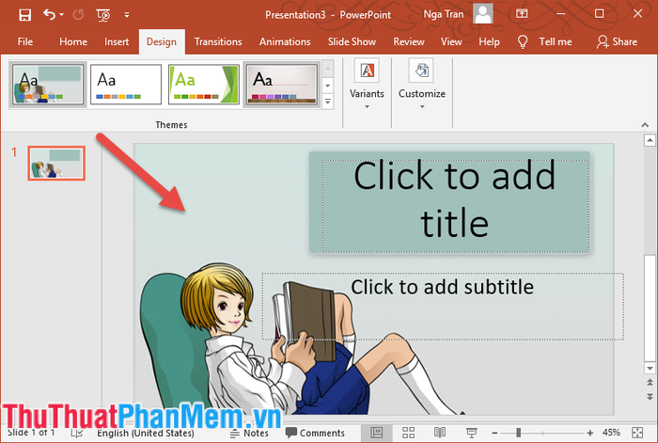Switch to Slide Sorter view icon
The height and width of the screenshot is (443, 658).
coord(408,433)
